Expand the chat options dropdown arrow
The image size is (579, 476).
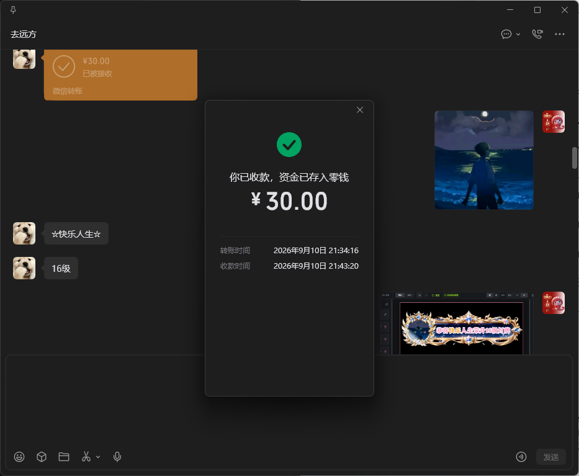(518, 34)
